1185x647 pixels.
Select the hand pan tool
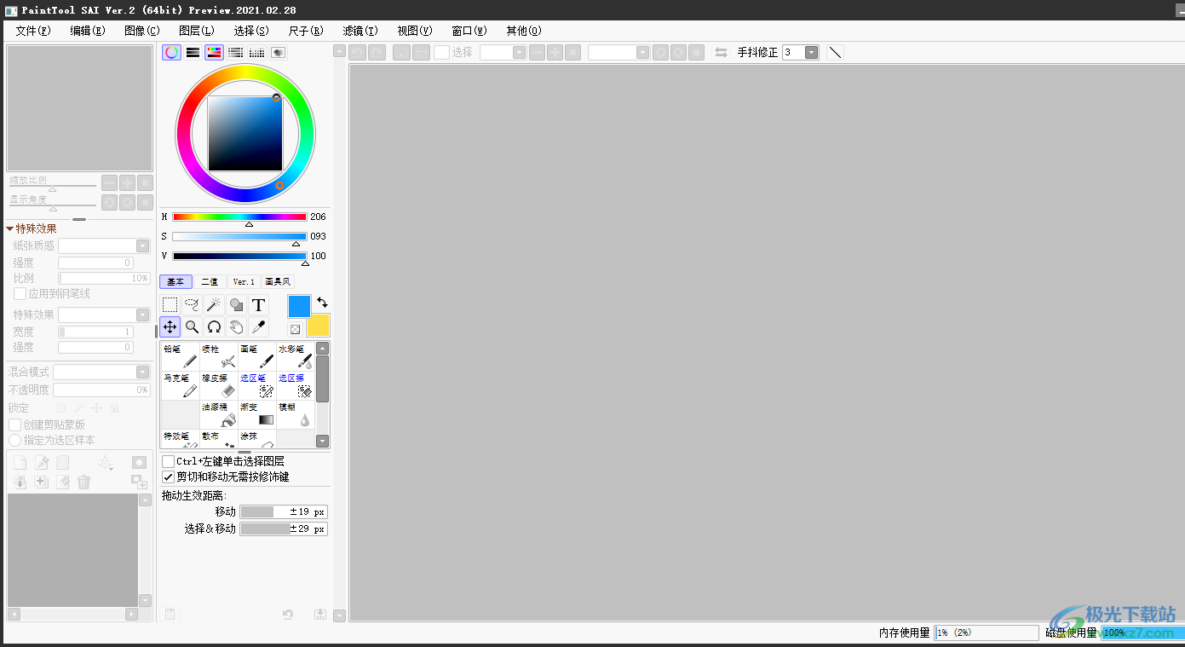(x=237, y=327)
